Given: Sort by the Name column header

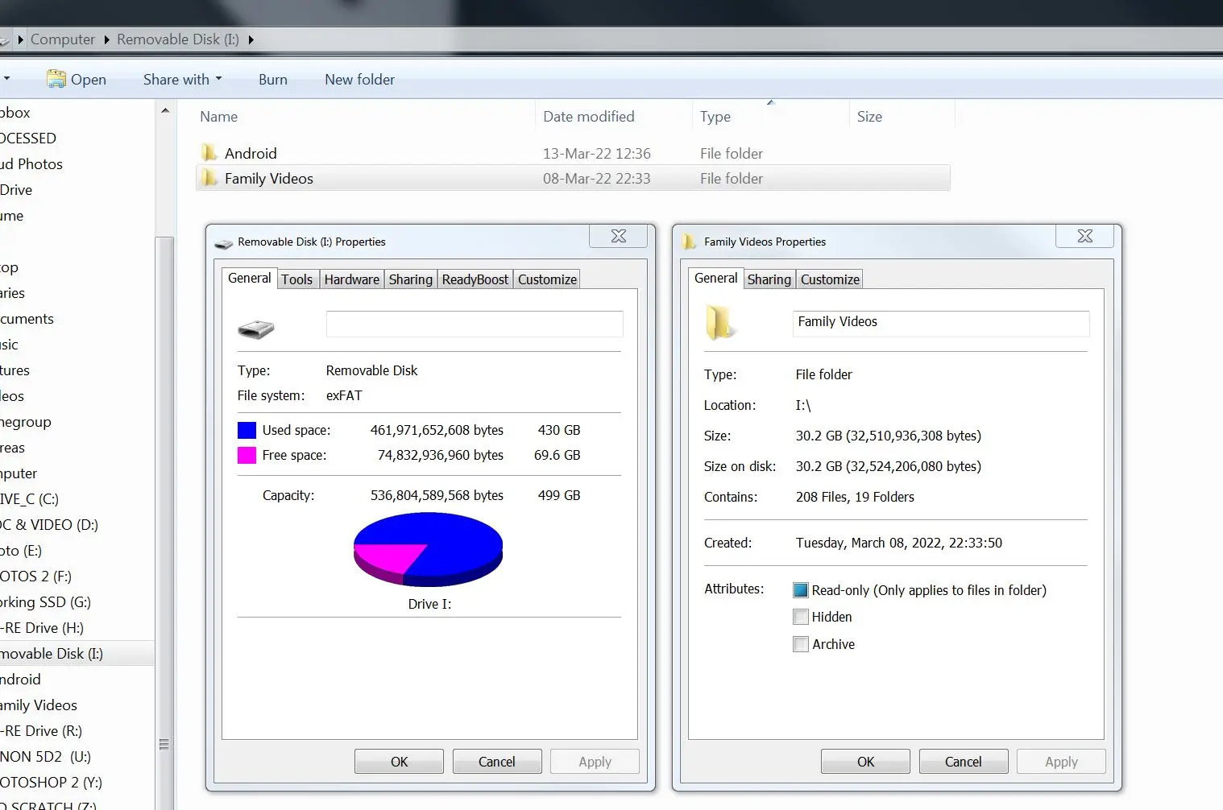Looking at the screenshot, I should pos(365,116).
